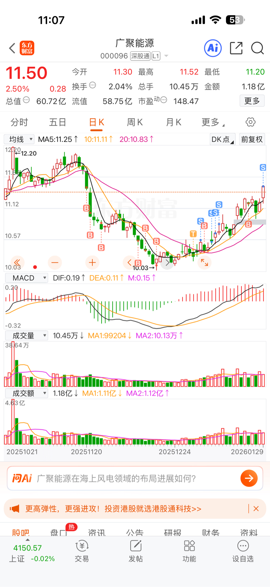Expand the 更多 chart period menu

coord(213,122)
